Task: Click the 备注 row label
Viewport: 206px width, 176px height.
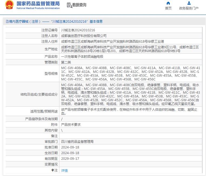Action: point(54,136)
